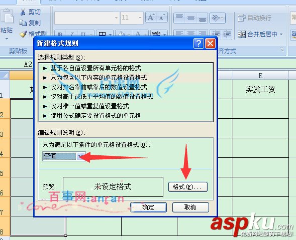This screenshot has height=240, width=296.
Task: Click the 取消 button
Action: [x=190, y=207]
